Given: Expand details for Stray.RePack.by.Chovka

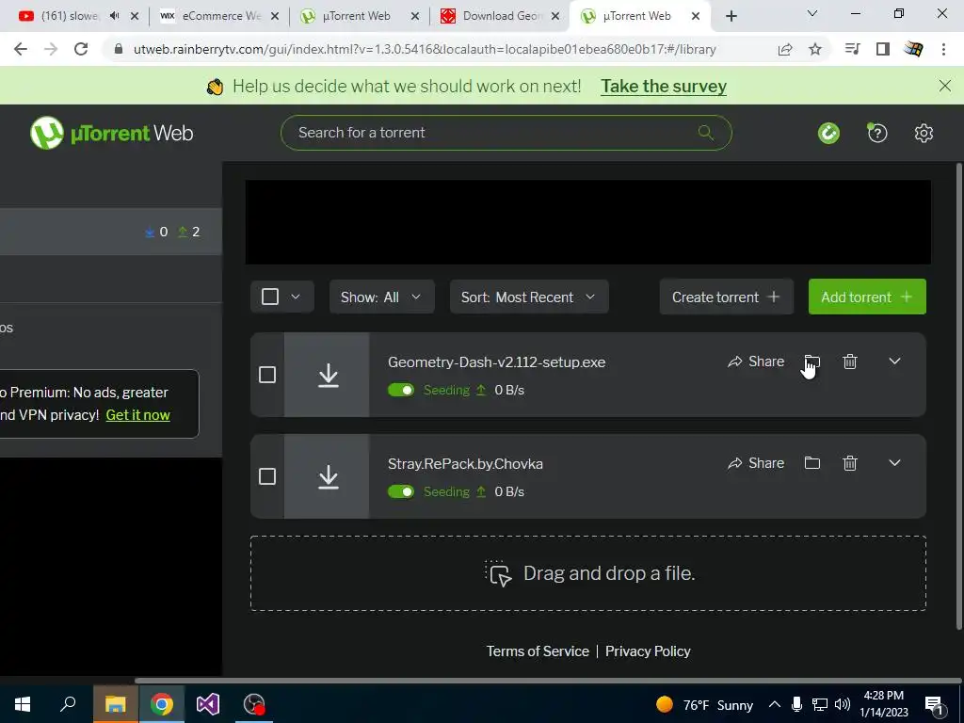Looking at the screenshot, I should click(894, 463).
